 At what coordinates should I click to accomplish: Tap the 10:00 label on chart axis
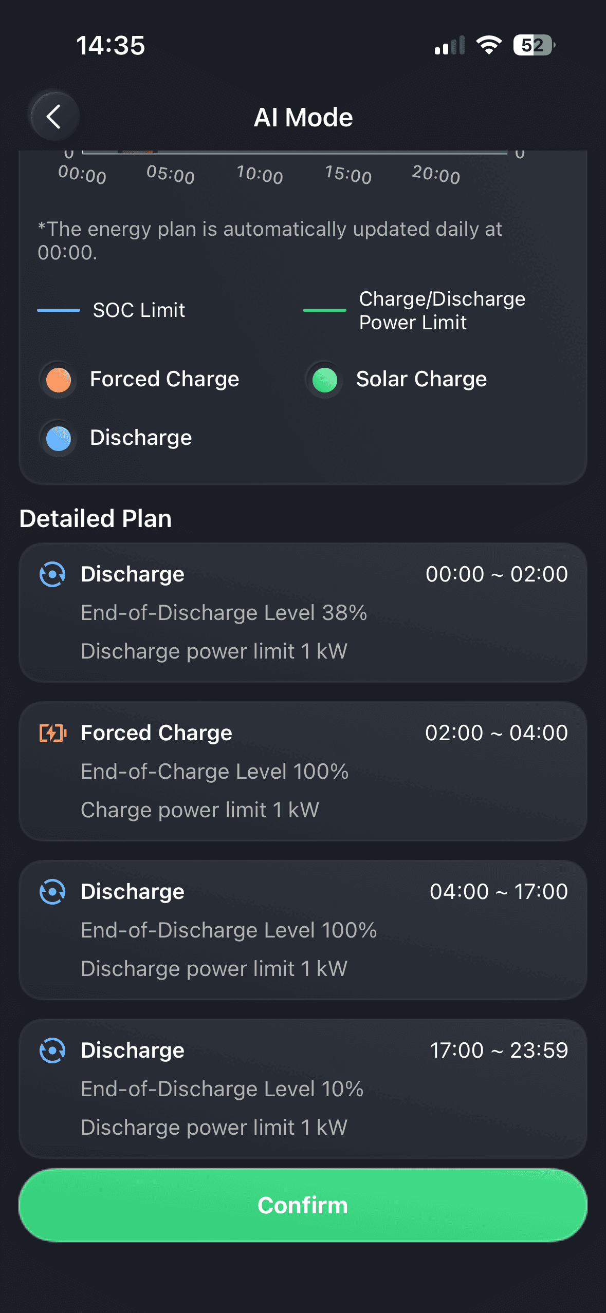point(260,175)
